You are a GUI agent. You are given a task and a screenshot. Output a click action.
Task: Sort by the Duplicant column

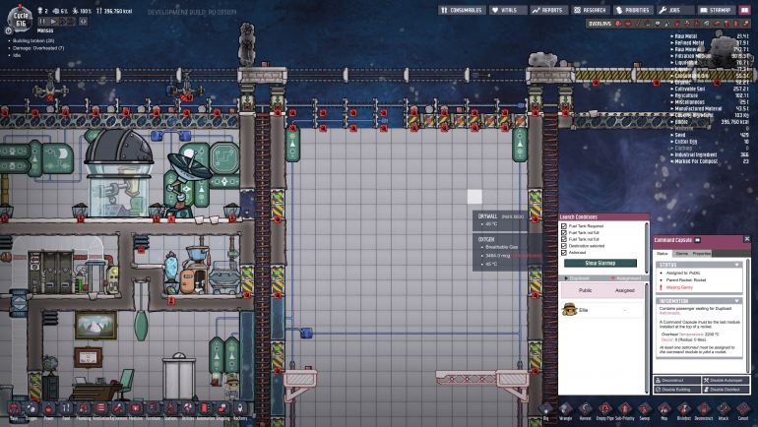pos(579,278)
